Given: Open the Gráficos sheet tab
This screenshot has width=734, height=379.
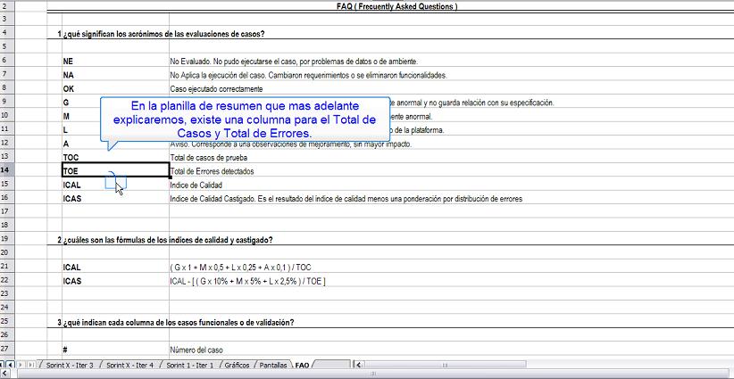Looking at the screenshot, I should [237, 365].
